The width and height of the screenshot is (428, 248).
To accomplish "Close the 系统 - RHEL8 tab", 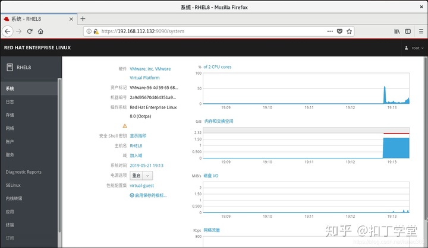I will [71, 19].
